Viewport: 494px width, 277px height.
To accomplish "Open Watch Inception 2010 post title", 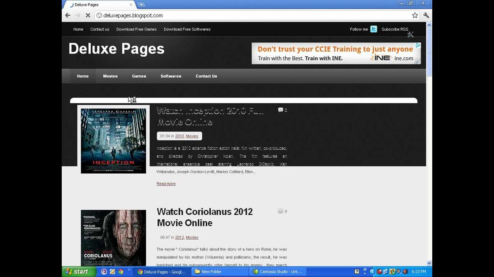I will 210,116.
